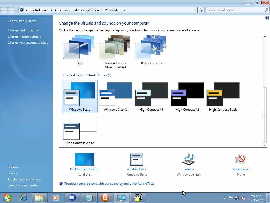The width and height of the screenshot is (270, 203).
Task: Click Appearance and Personalization breadcrumb
Action: pyautogui.click(x=76, y=10)
